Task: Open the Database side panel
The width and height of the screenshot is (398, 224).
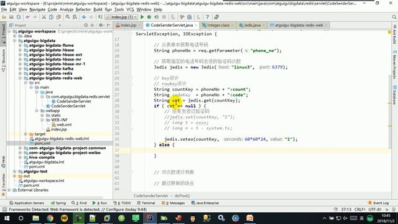Action: (395, 95)
